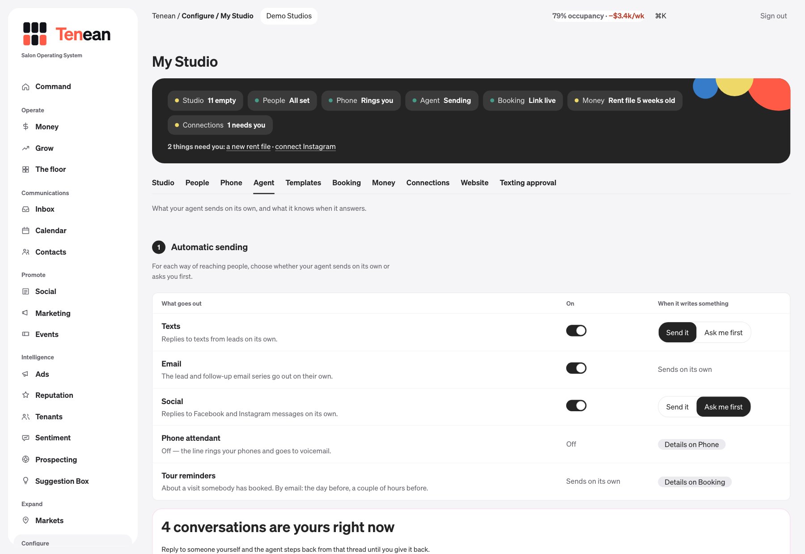Click the Events ticket icon
The image size is (805, 554).
(26, 334)
